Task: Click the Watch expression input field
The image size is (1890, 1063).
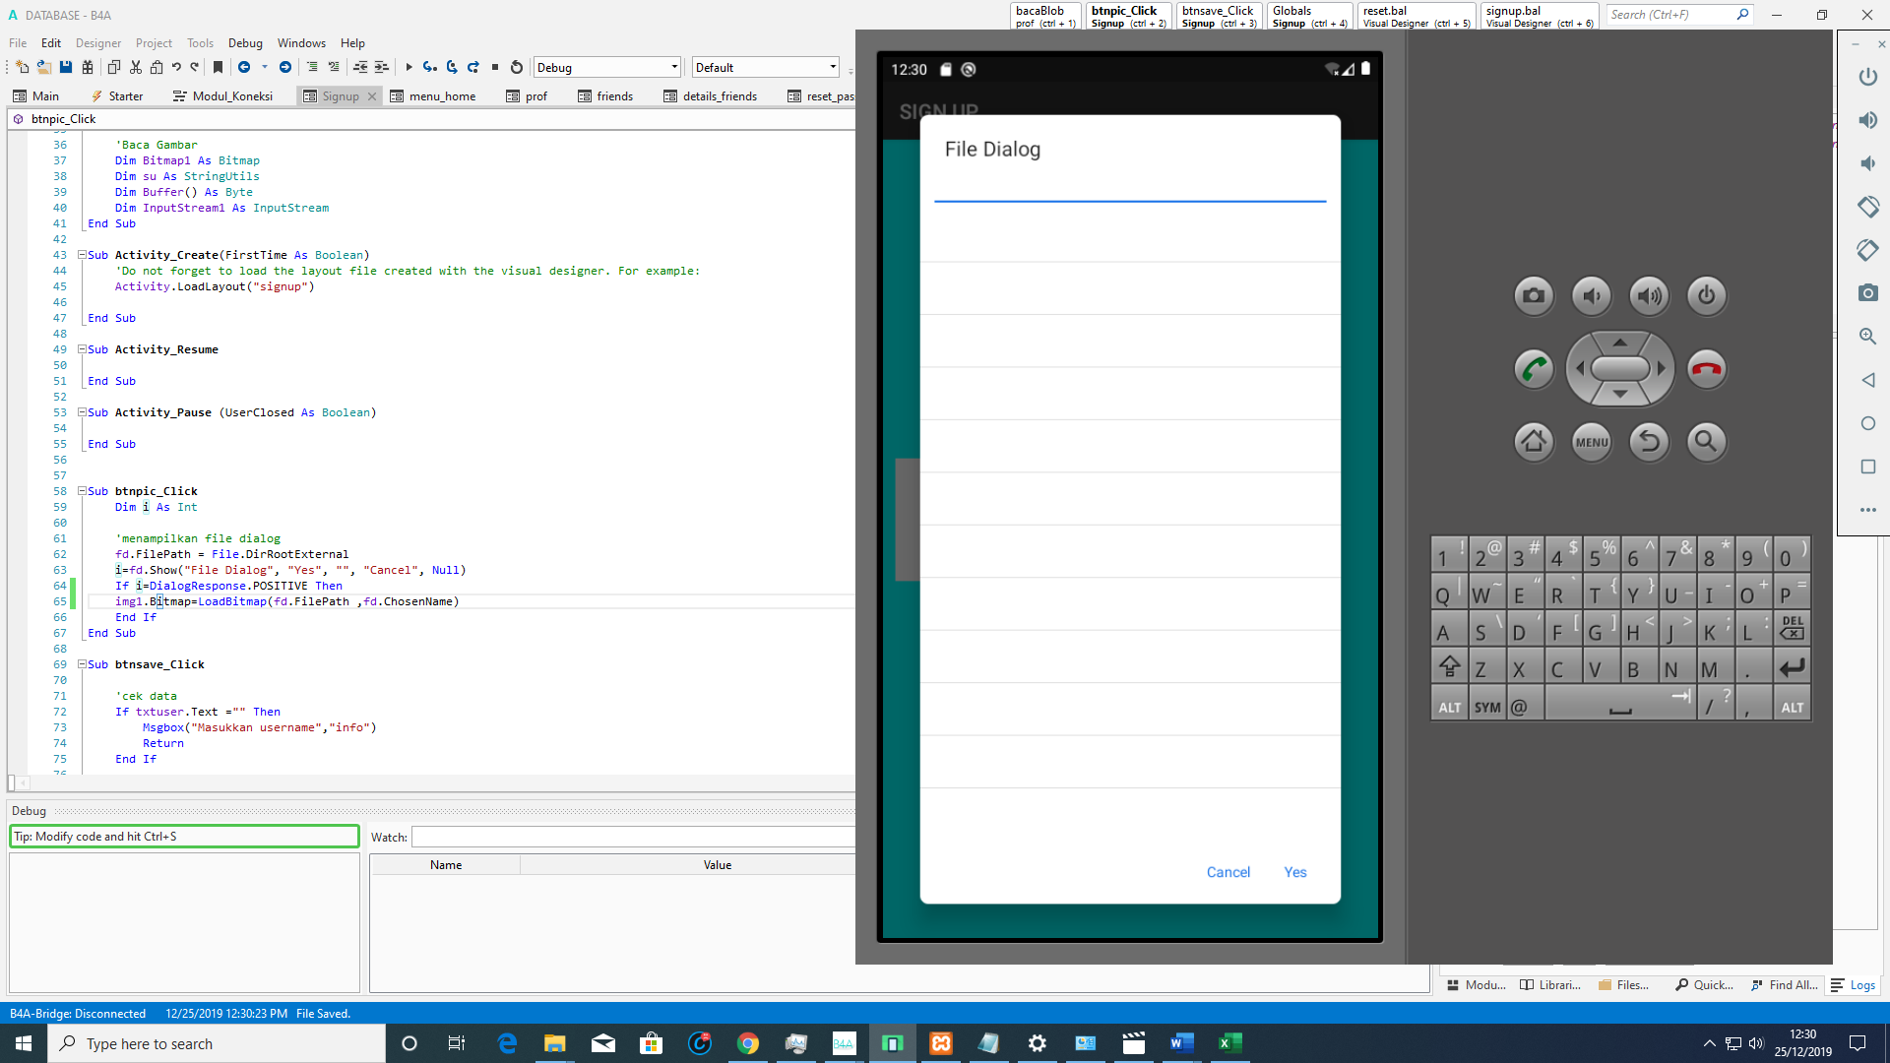Action: point(632,838)
